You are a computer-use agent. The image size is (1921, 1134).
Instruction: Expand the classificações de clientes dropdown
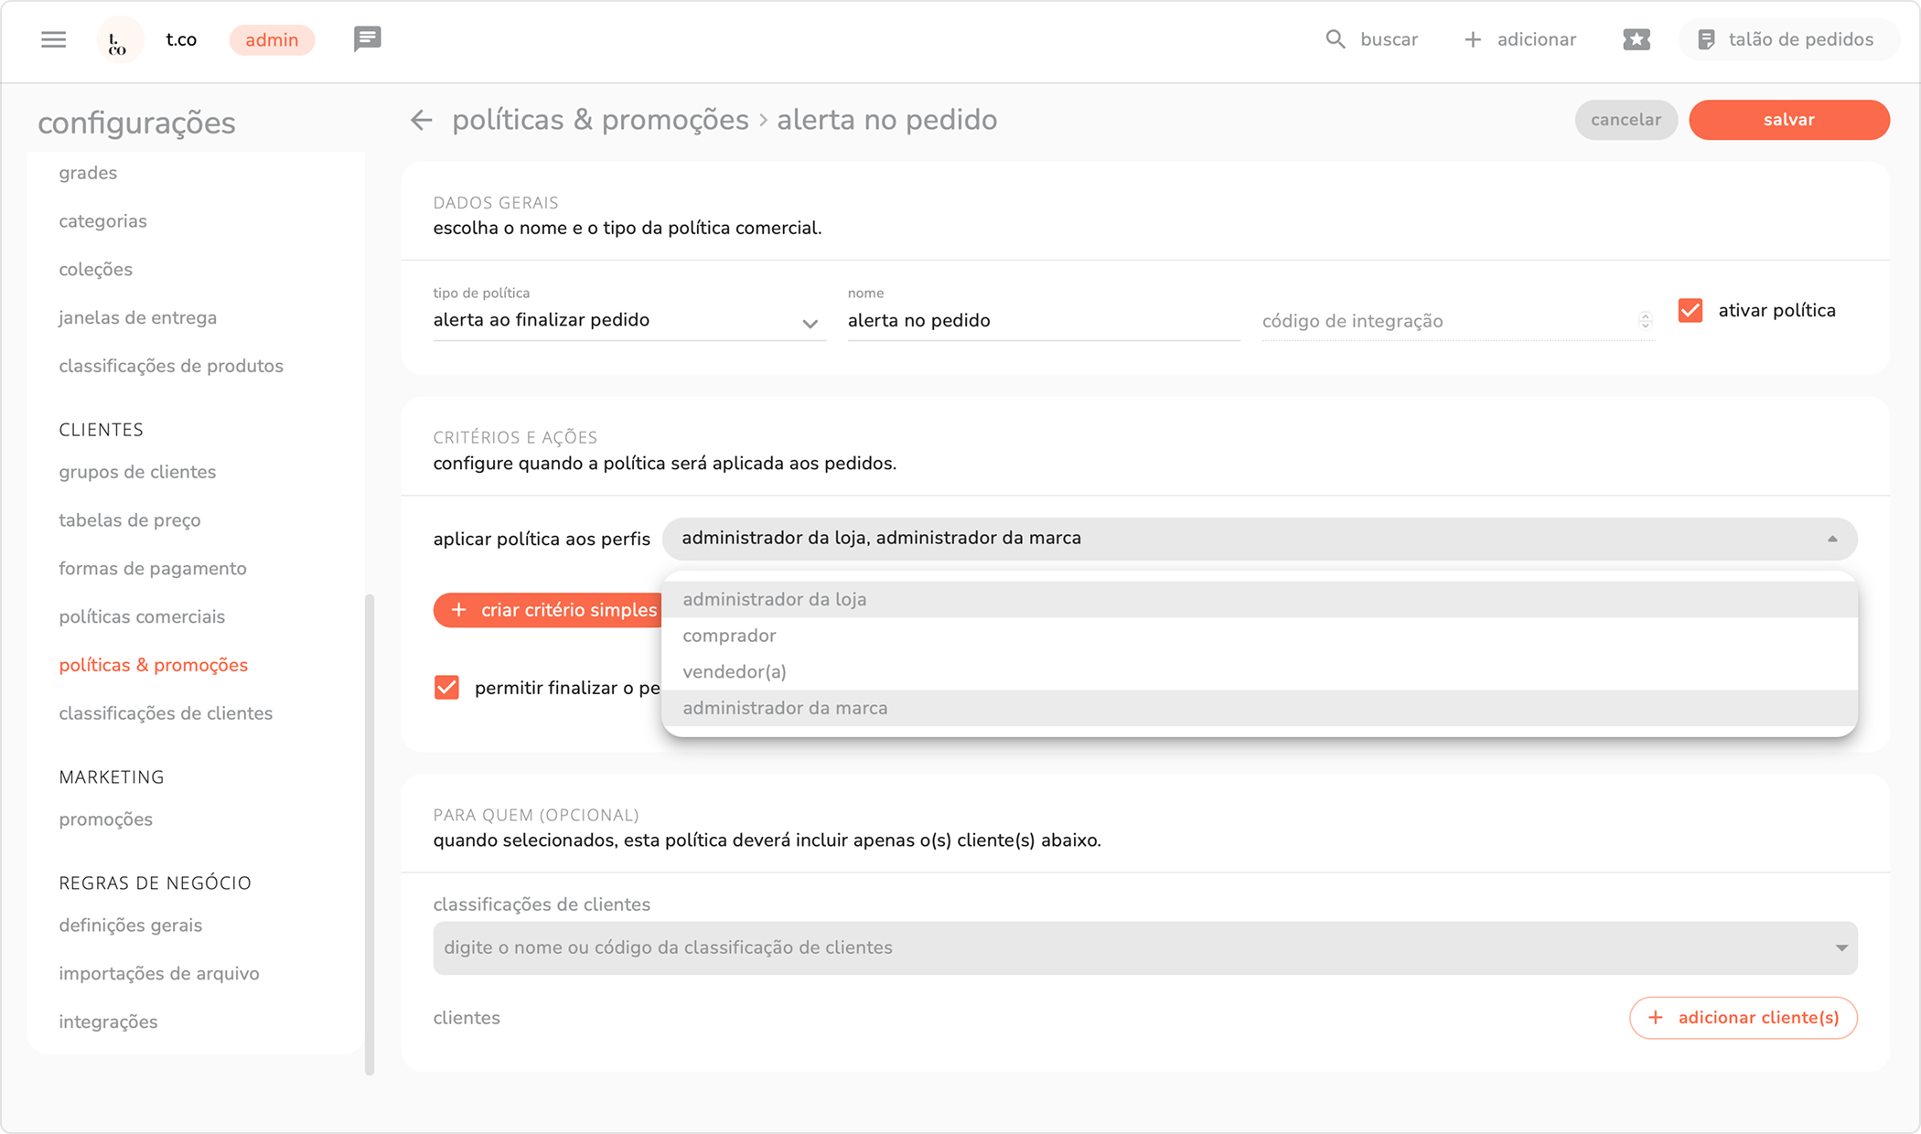(1841, 948)
